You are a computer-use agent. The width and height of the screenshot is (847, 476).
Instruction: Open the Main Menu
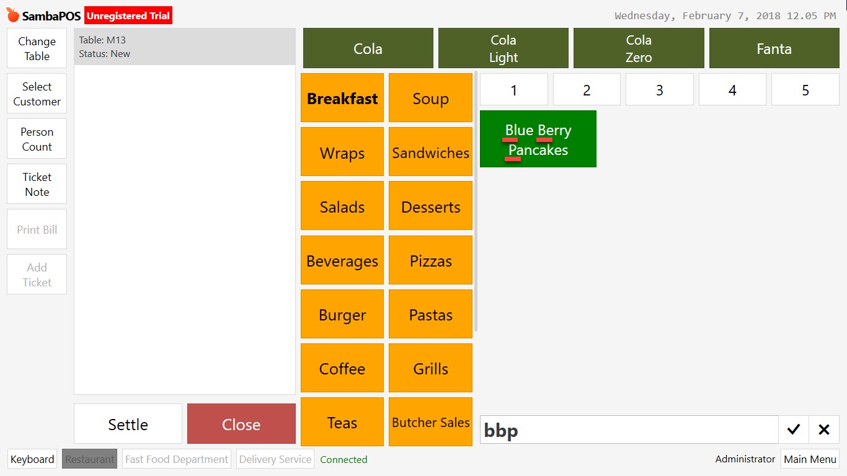click(x=810, y=459)
